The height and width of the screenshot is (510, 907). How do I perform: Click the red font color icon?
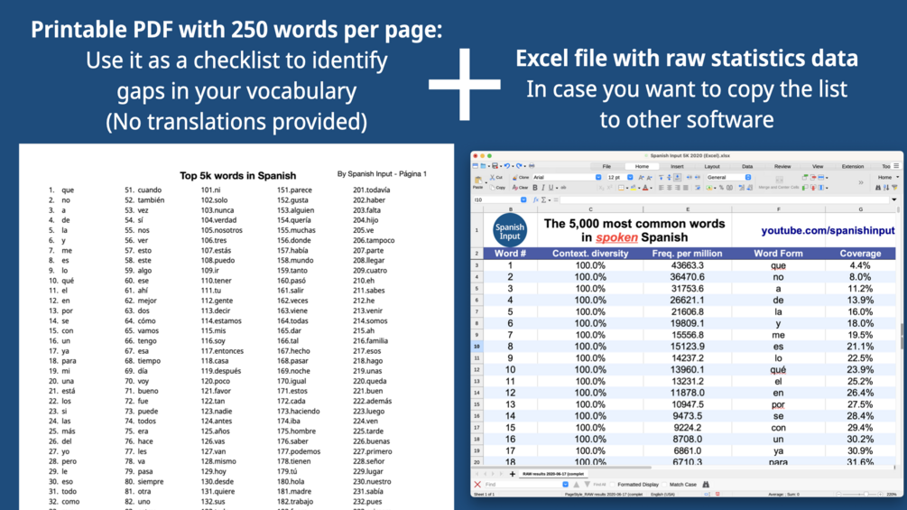645,188
